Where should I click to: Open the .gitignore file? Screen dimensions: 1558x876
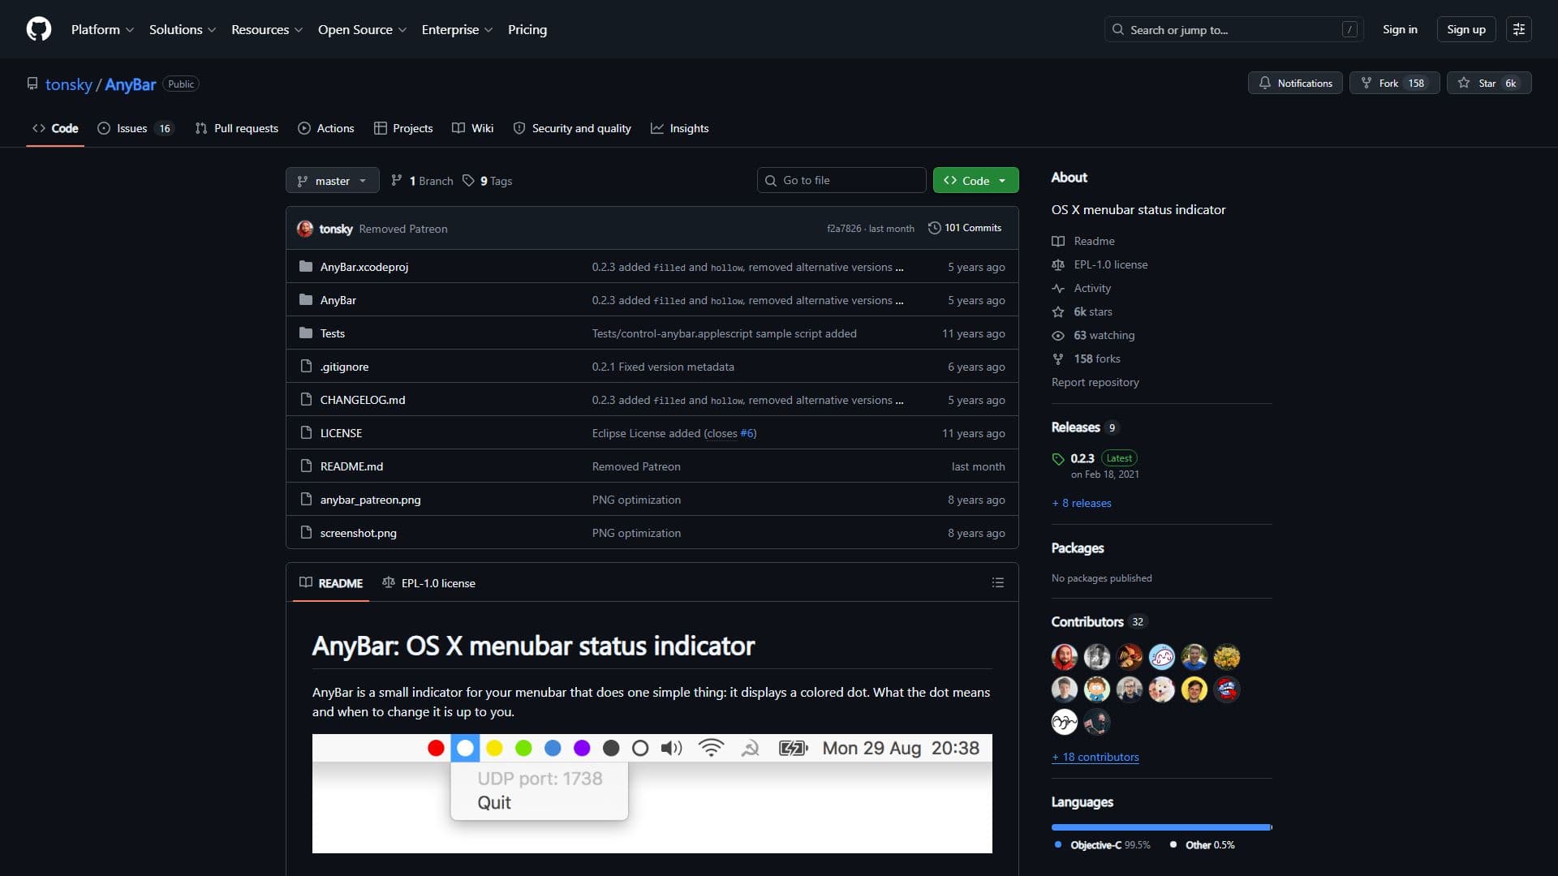coord(344,367)
